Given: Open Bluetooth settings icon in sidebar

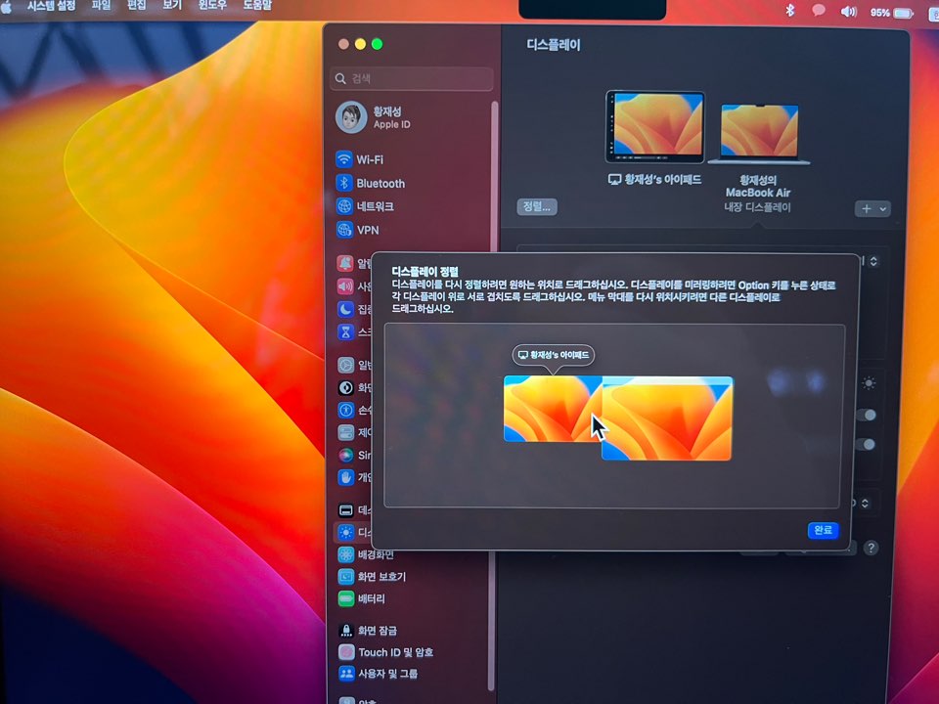Looking at the screenshot, I should (x=343, y=183).
